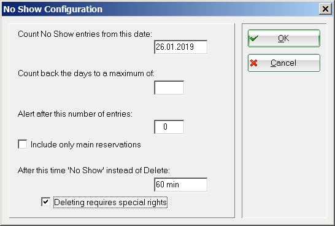
Task: Focus the date field showing 26.01.2019
Action: pos(180,47)
